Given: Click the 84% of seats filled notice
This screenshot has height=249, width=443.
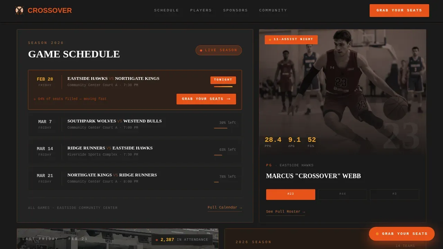Looking at the screenshot, I should point(70,99).
